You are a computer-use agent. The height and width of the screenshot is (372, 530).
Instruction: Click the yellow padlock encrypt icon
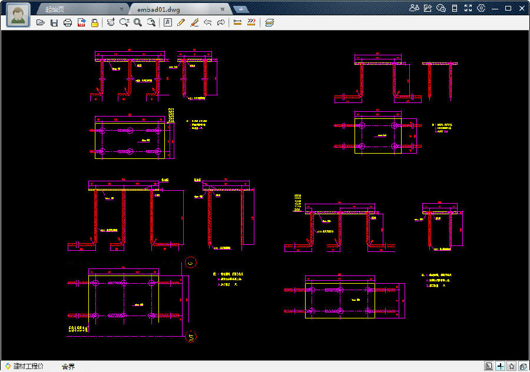(95, 22)
